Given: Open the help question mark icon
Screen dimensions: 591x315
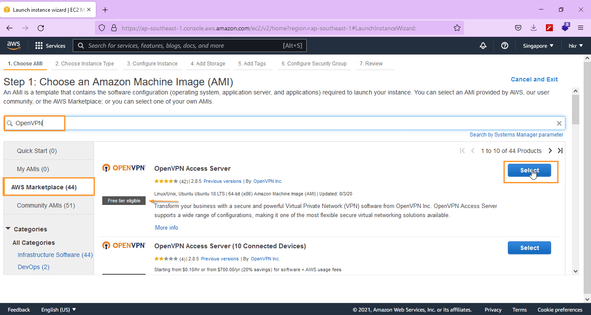Looking at the screenshot, I should [504, 45].
